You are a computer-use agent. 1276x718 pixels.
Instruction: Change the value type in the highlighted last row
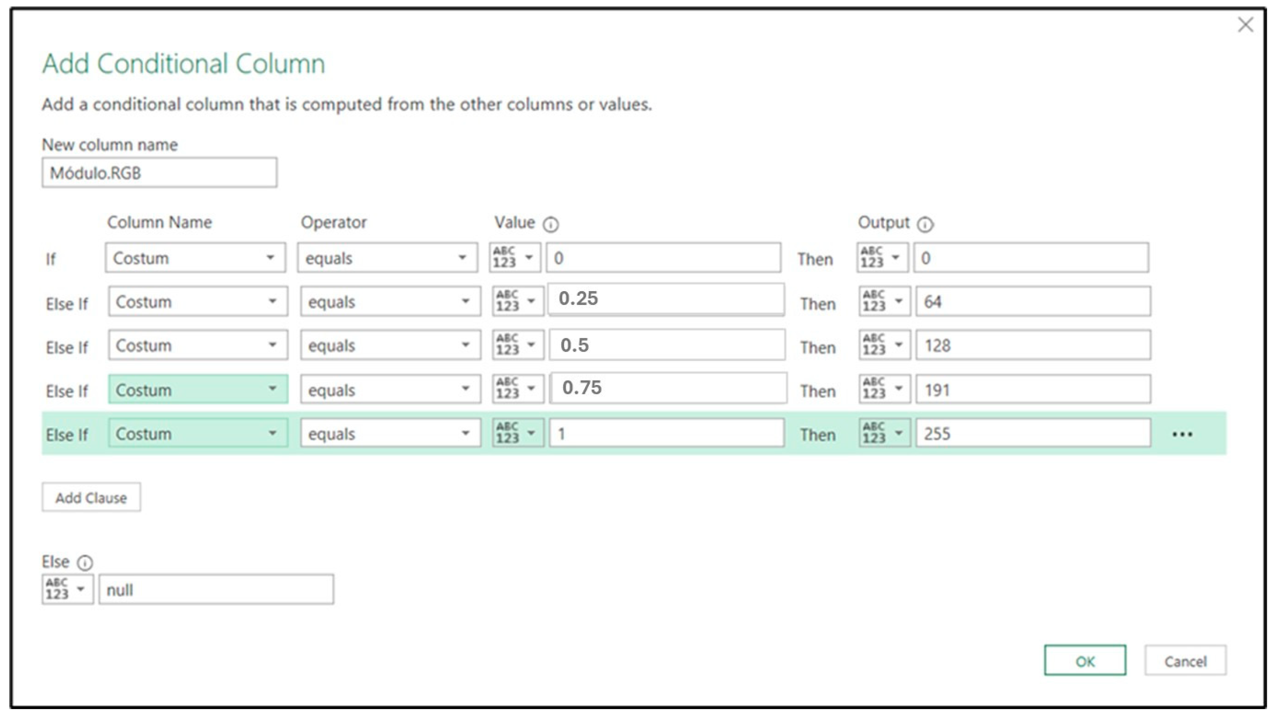click(518, 433)
